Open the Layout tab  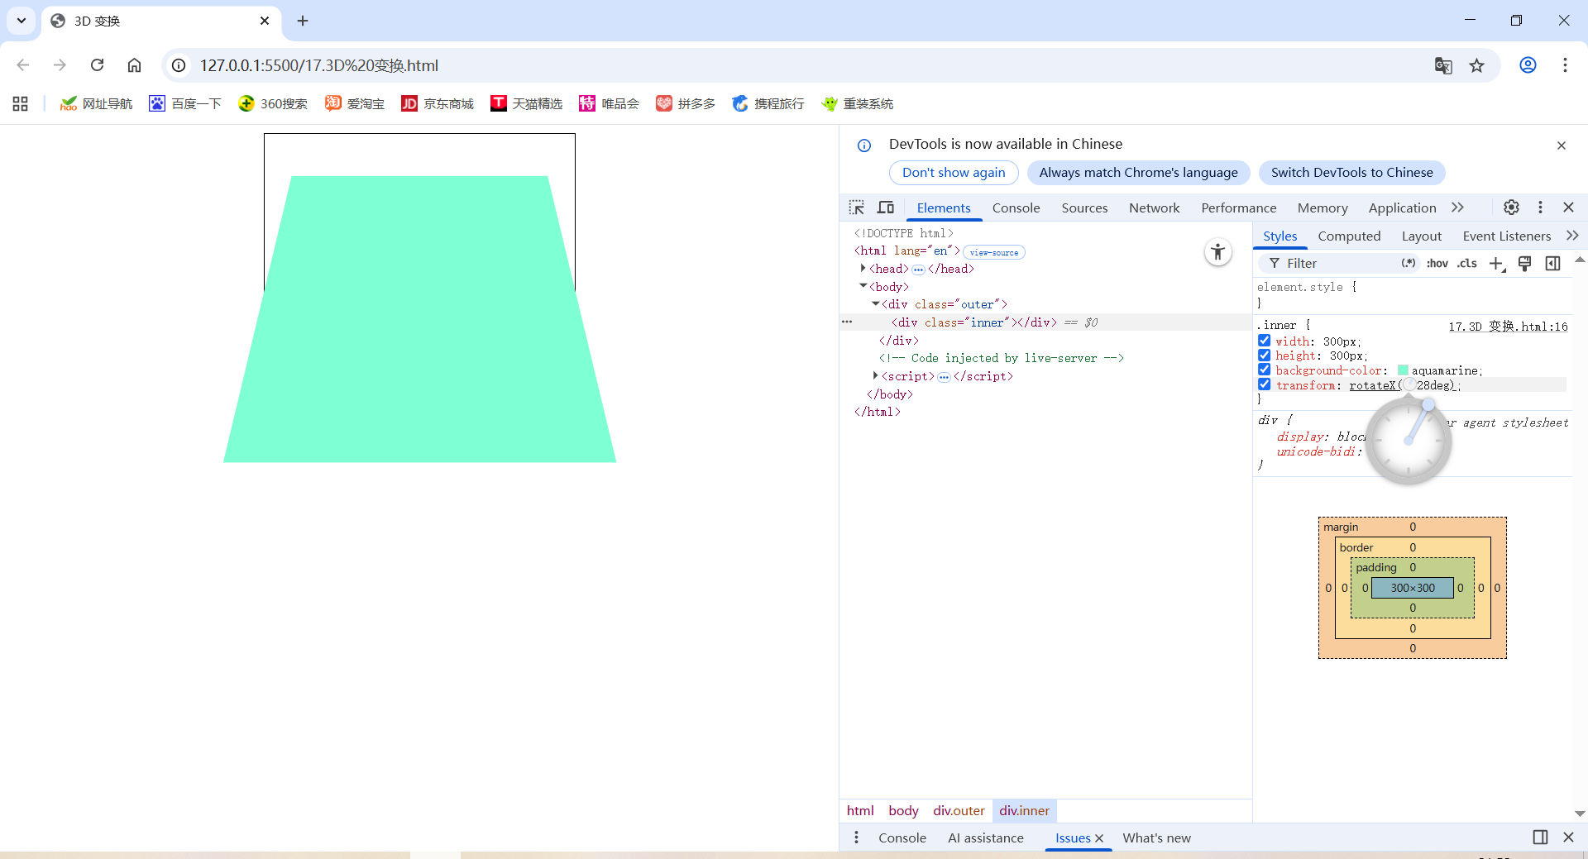(x=1421, y=236)
